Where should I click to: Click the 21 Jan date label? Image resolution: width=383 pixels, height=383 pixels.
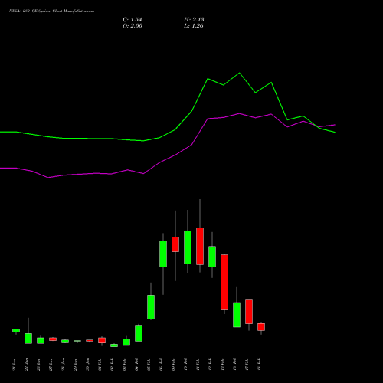[15, 365]
